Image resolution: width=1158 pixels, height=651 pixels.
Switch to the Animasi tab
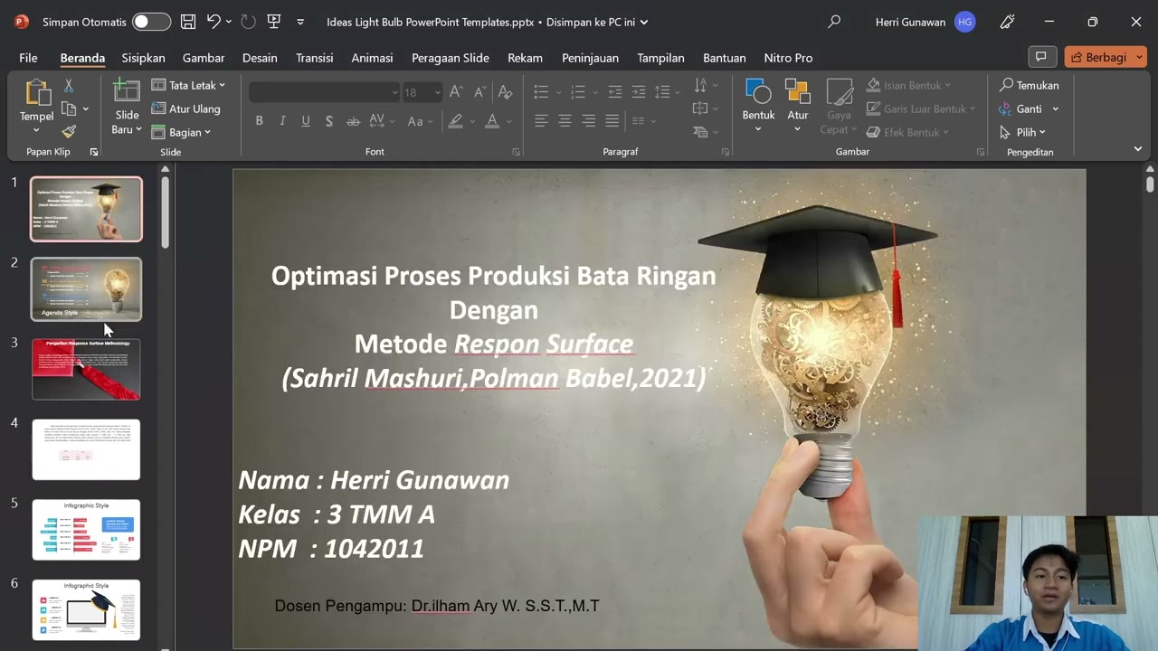[372, 58]
